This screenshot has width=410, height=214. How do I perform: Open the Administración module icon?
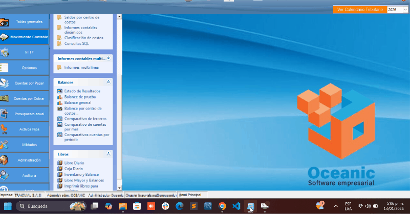tap(5, 160)
